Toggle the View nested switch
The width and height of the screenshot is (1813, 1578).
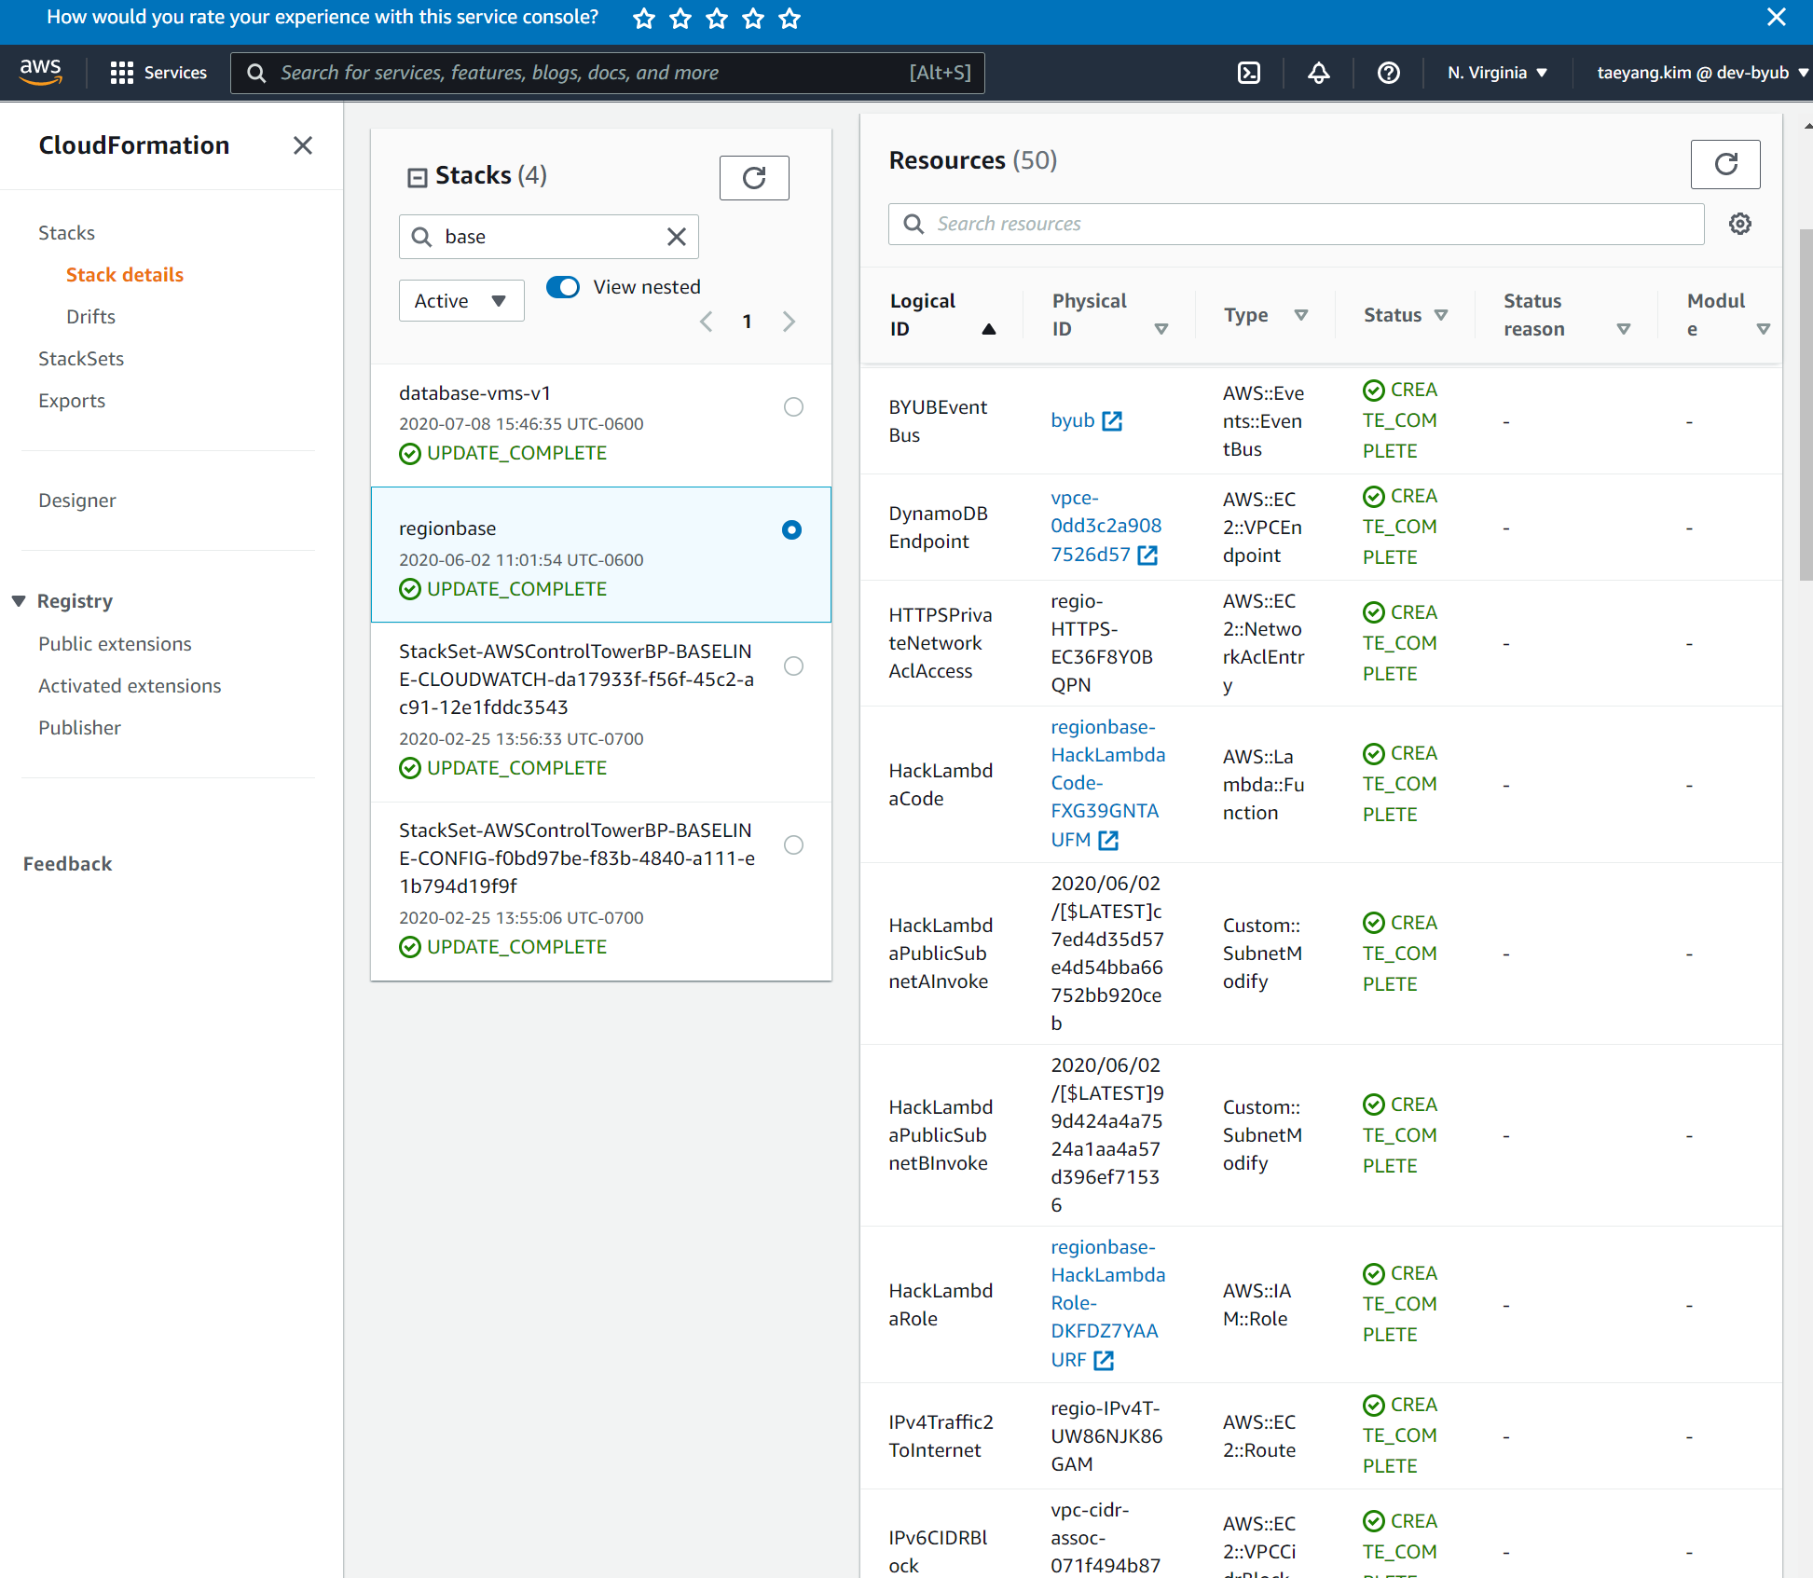563,287
